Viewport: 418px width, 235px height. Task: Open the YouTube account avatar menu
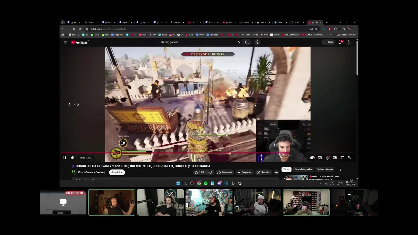[x=349, y=42]
